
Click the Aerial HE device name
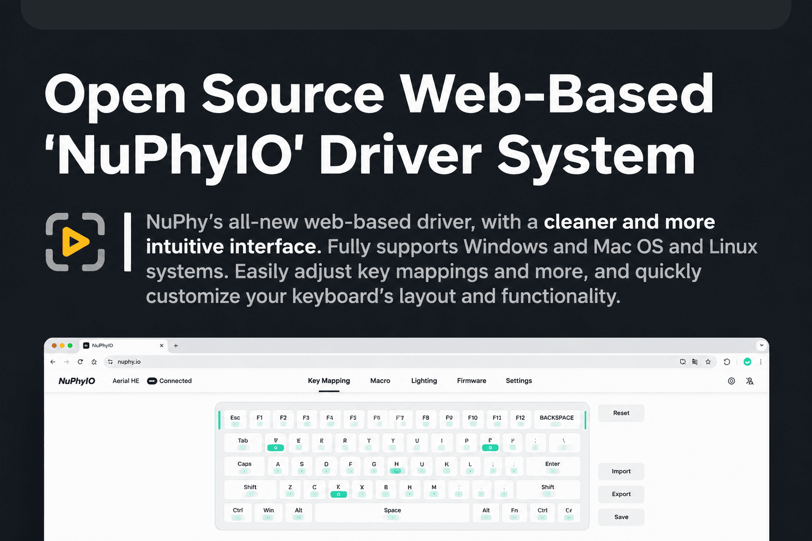click(x=126, y=381)
